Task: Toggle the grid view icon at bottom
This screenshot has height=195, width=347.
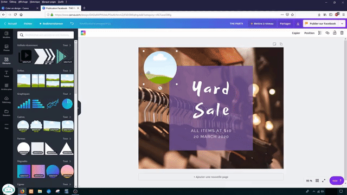Action: click(317, 180)
